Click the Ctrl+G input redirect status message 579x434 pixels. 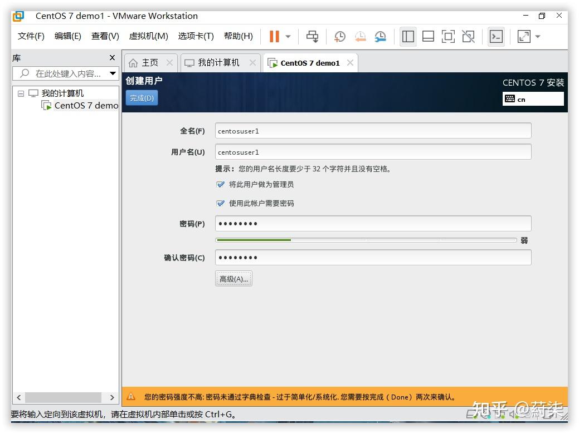123,415
